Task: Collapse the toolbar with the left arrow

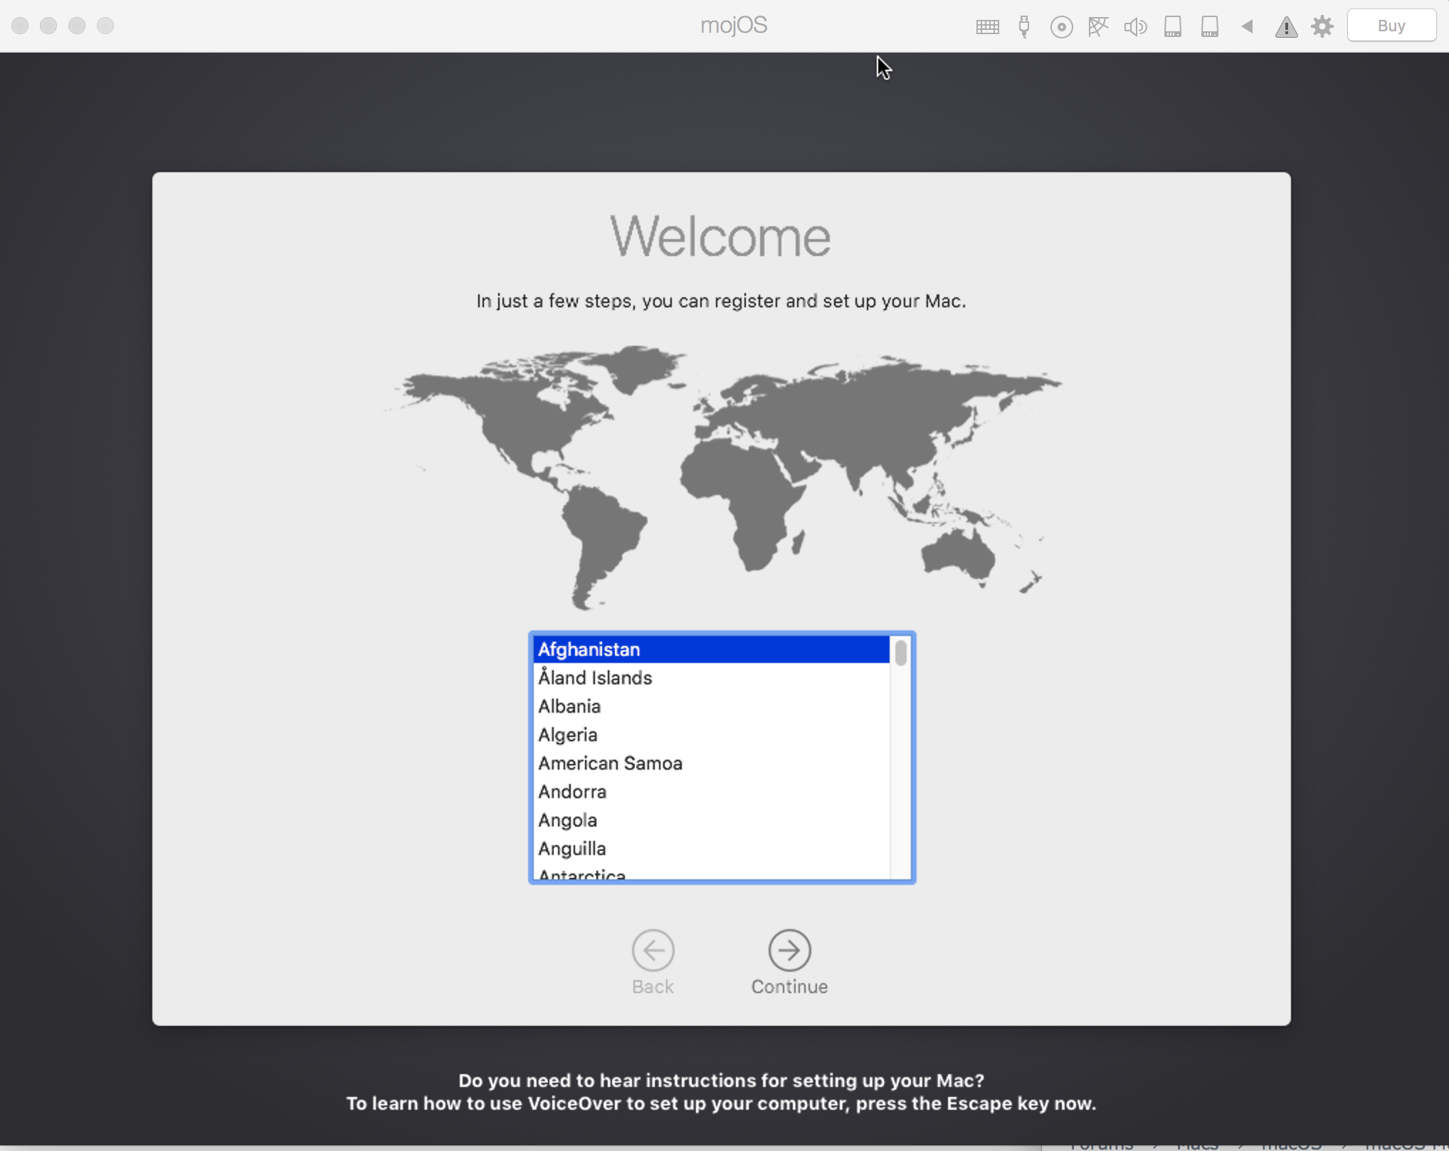Action: [1248, 26]
